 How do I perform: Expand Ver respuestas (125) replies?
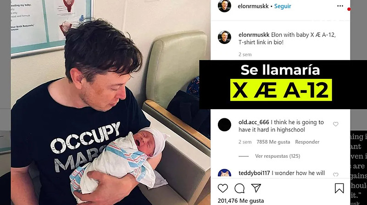[x=278, y=156]
